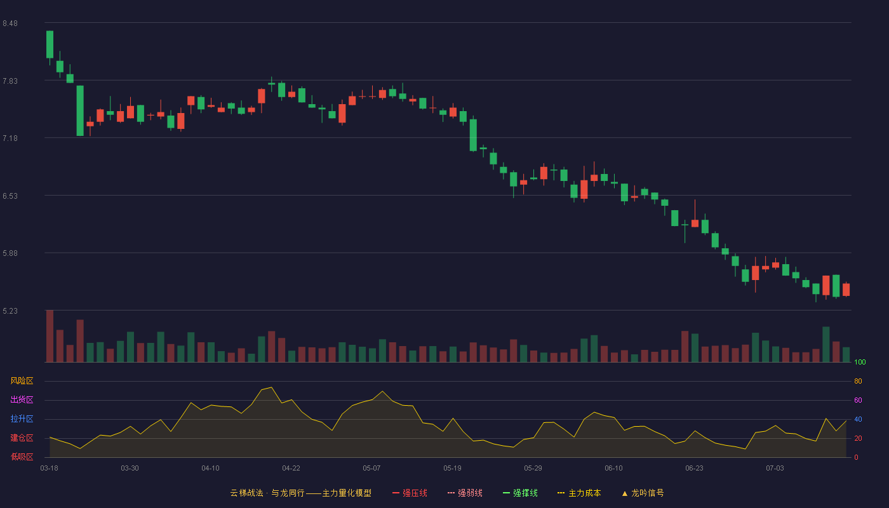The height and width of the screenshot is (508, 889).
Task: Click the 5.23 price axis label
Action: click(x=10, y=311)
